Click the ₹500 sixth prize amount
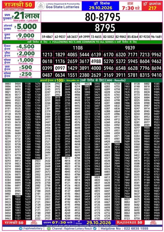This screenshot has width=164, height=232. click(26, 67)
